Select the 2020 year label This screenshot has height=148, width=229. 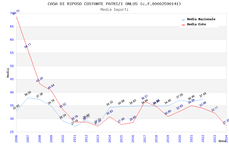click(x=180, y=139)
